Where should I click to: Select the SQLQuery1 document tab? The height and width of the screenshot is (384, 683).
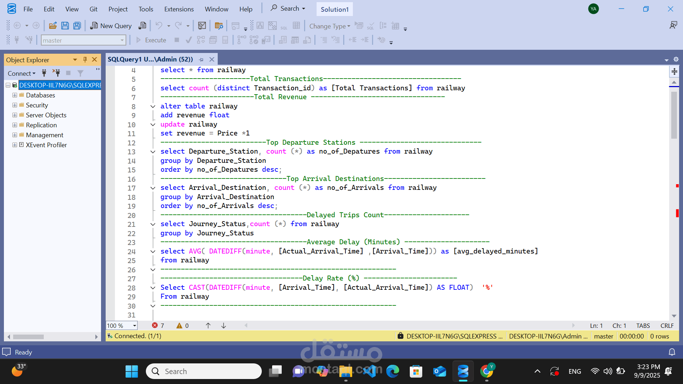tap(150, 59)
